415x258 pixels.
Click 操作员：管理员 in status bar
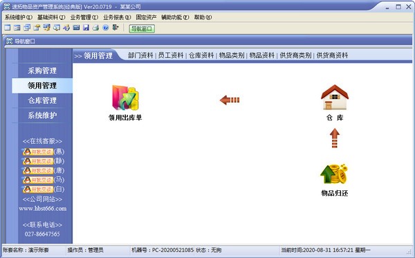click(x=85, y=250)
